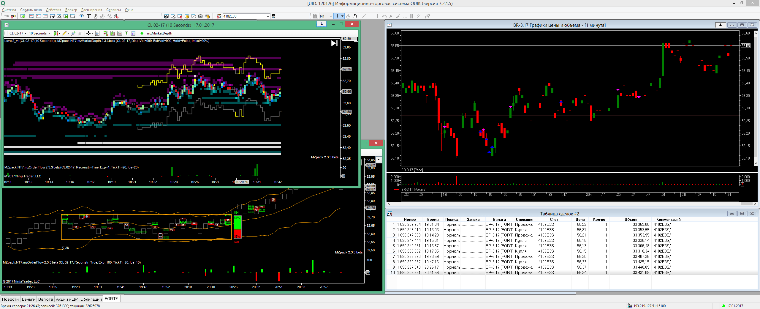Click server address 193.219.127.51:15100 in status bar
The image size is (760, 309).
click(x=650, y=306)
